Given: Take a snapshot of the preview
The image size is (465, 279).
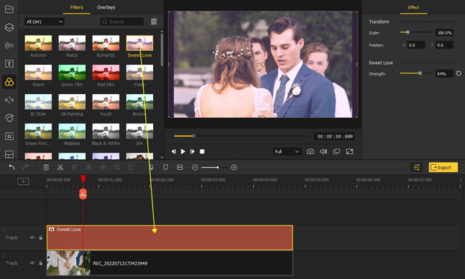Looking at the screenshot, I should pos(310,151).
